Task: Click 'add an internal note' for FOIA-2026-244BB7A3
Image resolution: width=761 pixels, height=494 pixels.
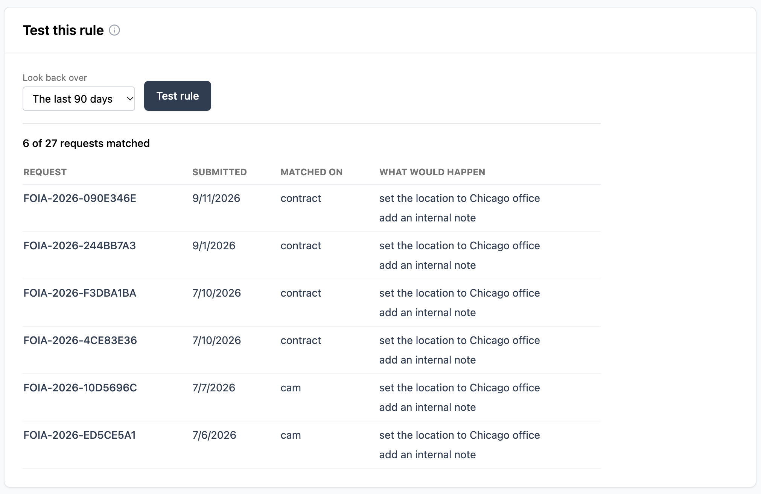Action: (x=428, y=265)
